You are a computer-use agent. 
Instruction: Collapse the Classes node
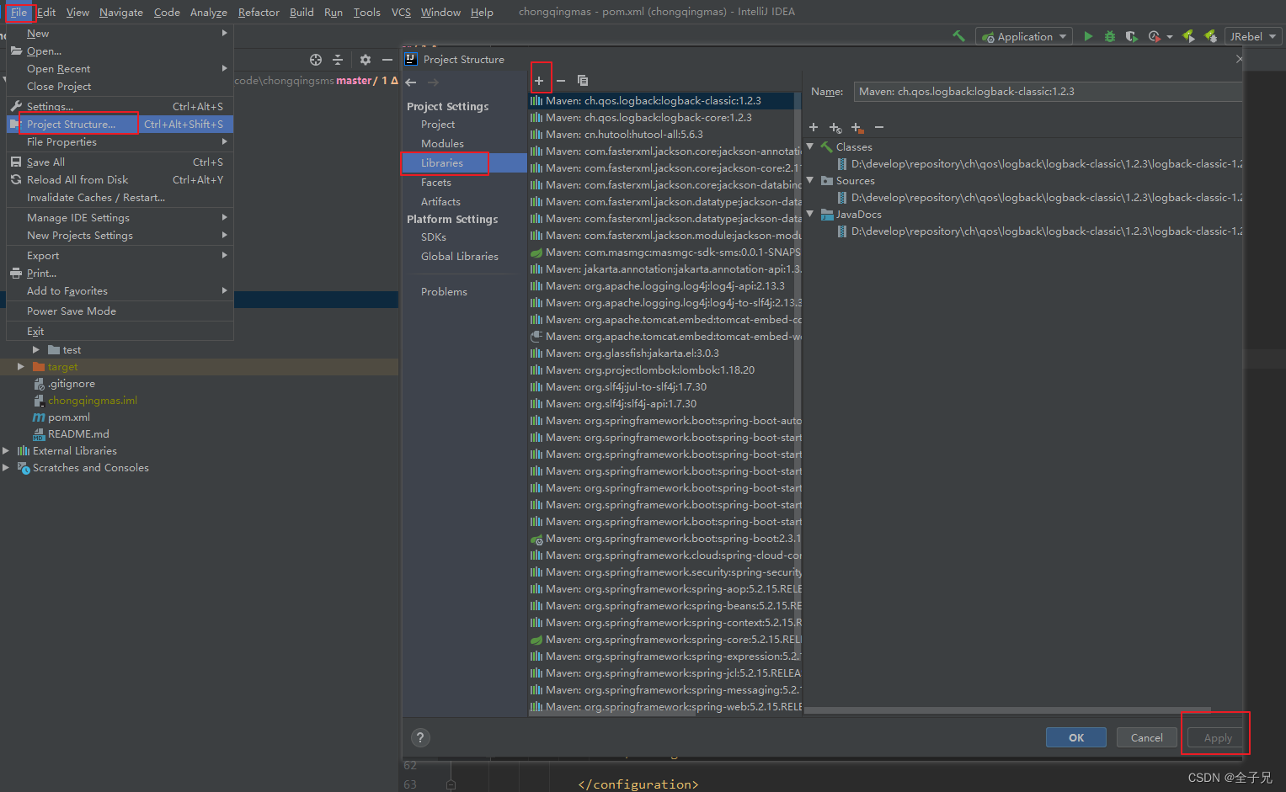[810, 146]
